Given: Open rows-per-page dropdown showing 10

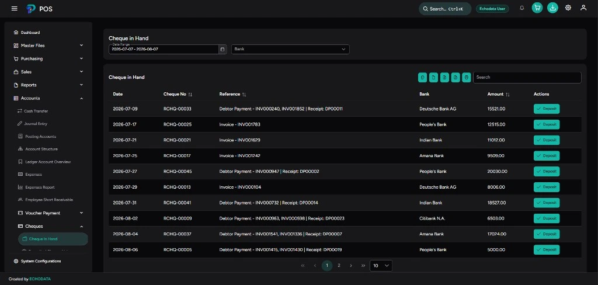Looking at the screenshot, I should pyautogui.click(x=381, y=266).
